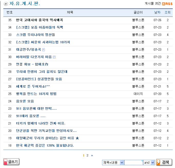175x168 pixels.
Task: Click the 게시물 35건 post count text
Action: pyautogui.click(x=153, y=4)
